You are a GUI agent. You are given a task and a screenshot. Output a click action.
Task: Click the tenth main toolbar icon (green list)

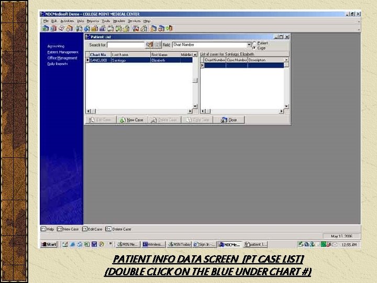(x=118, y=28)
